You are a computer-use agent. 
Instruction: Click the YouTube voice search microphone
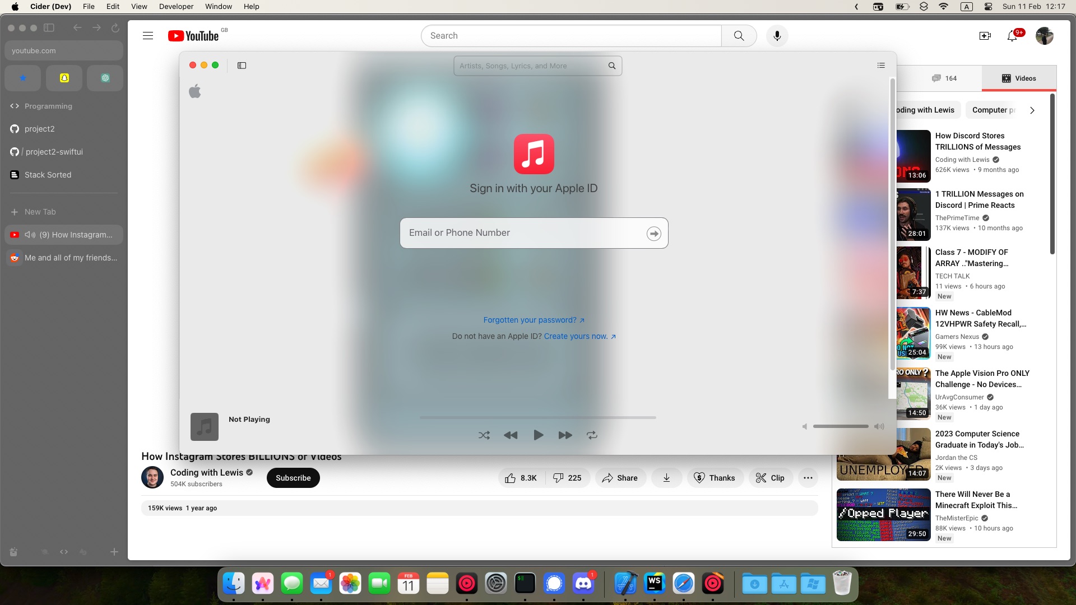pyautogui.click(x=777, y=36)
